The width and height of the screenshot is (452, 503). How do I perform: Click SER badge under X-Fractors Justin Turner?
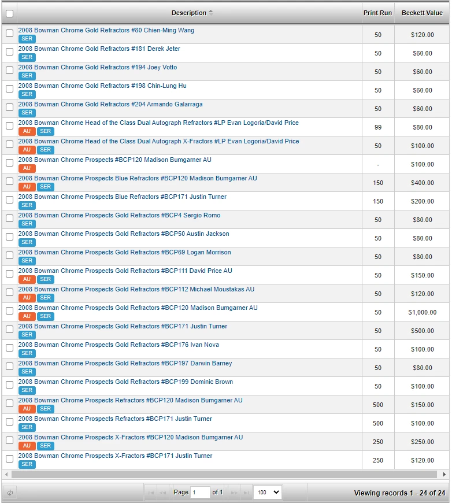pyautogui.click(x=27, y=464)
